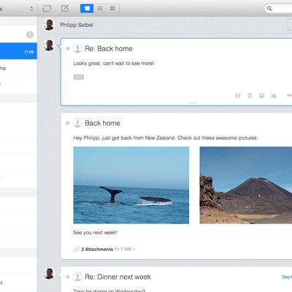Open Re: Dinner next week subject
Screen dimensions: 292x292
pyautogui.click(x=118, y=277)
